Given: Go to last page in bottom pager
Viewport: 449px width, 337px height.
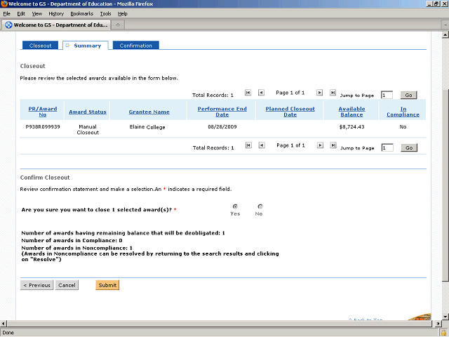Looking at the screenshot, I should tap(333, 145).
